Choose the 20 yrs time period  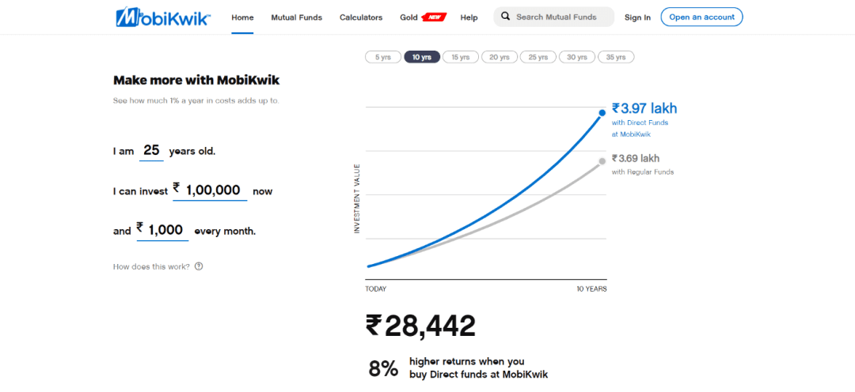pos(500,57)
